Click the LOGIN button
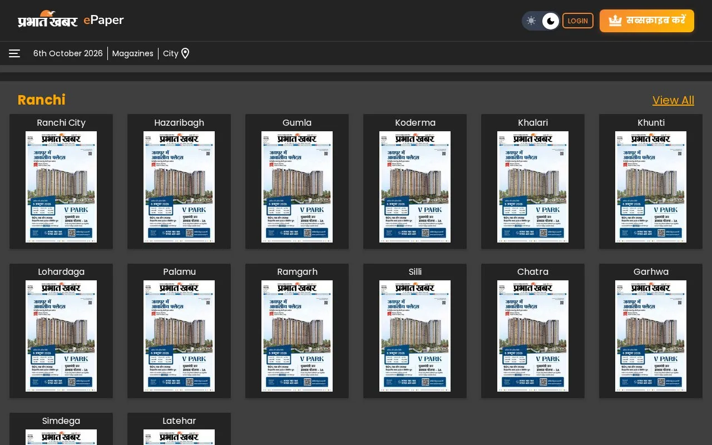Image resolution: width=712 pixels, height=445 pixels. pos(578,21)
